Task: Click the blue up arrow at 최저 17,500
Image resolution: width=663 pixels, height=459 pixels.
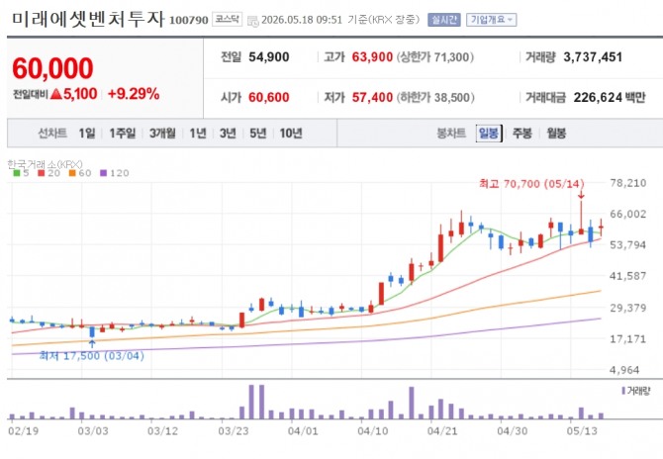Action: click(92, 343)
